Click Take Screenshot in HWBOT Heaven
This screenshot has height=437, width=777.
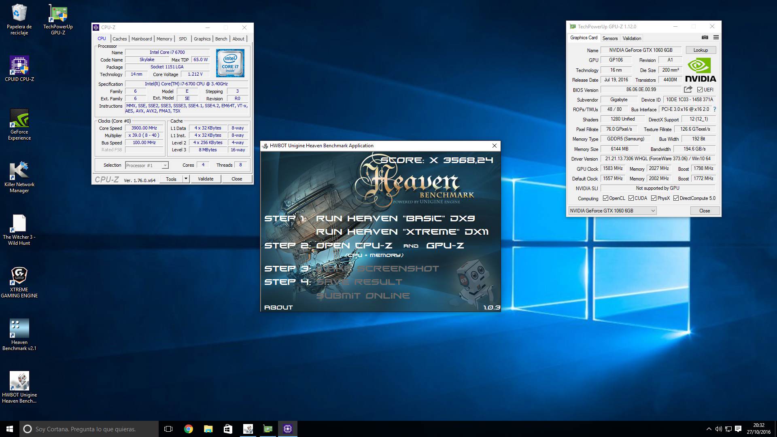coord(377,269)
